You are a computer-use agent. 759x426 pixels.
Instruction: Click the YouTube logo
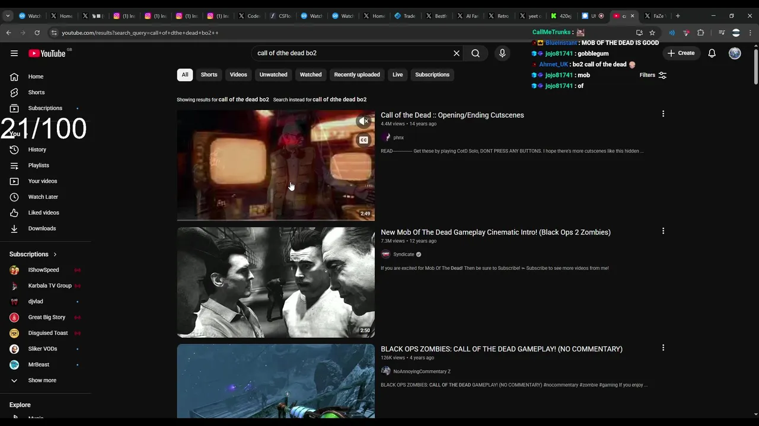47,53
